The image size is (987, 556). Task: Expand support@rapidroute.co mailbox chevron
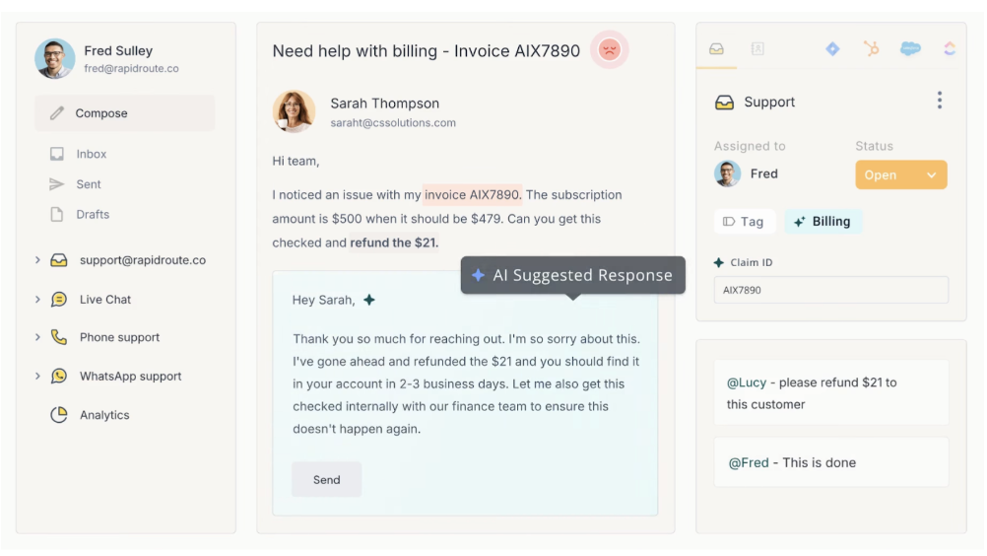point(37,260)
